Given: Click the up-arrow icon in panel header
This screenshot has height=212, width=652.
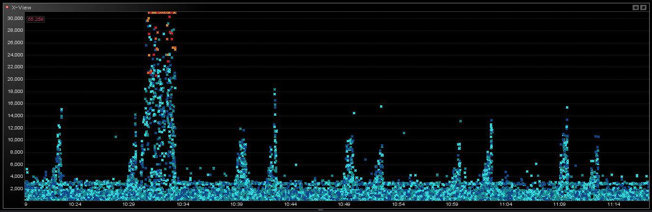Looking at the screenshot, I should click(x=636, y=7).
